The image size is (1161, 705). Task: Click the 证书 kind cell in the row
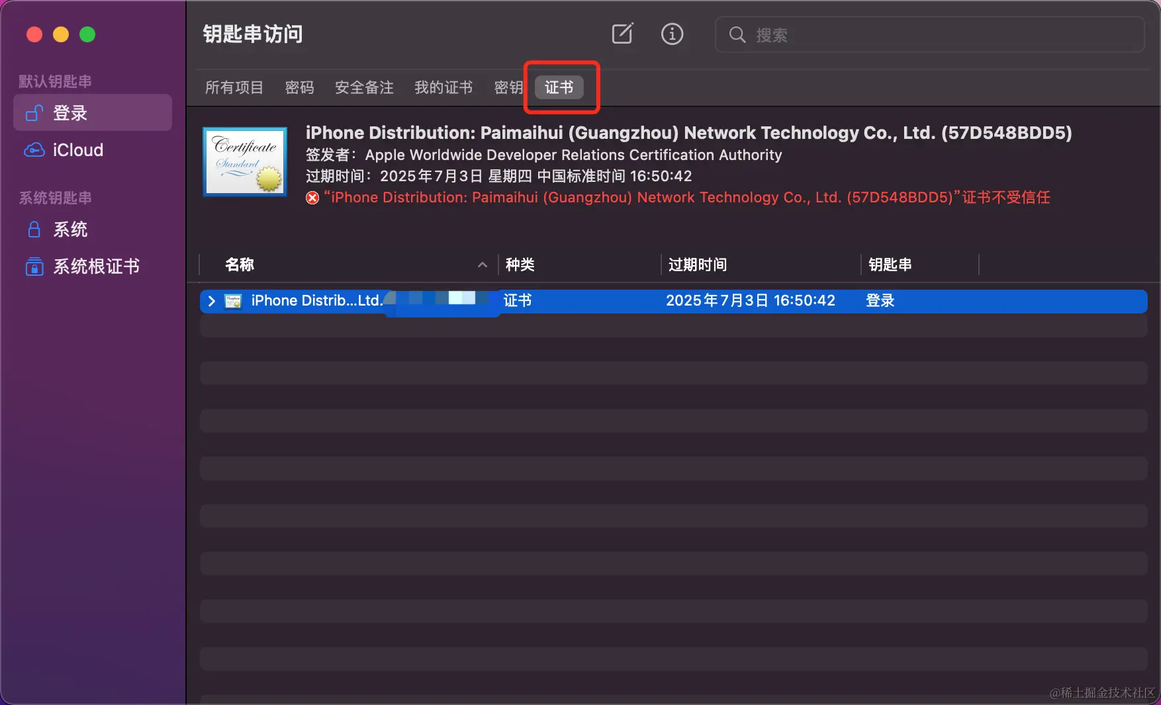coord(518,301)
